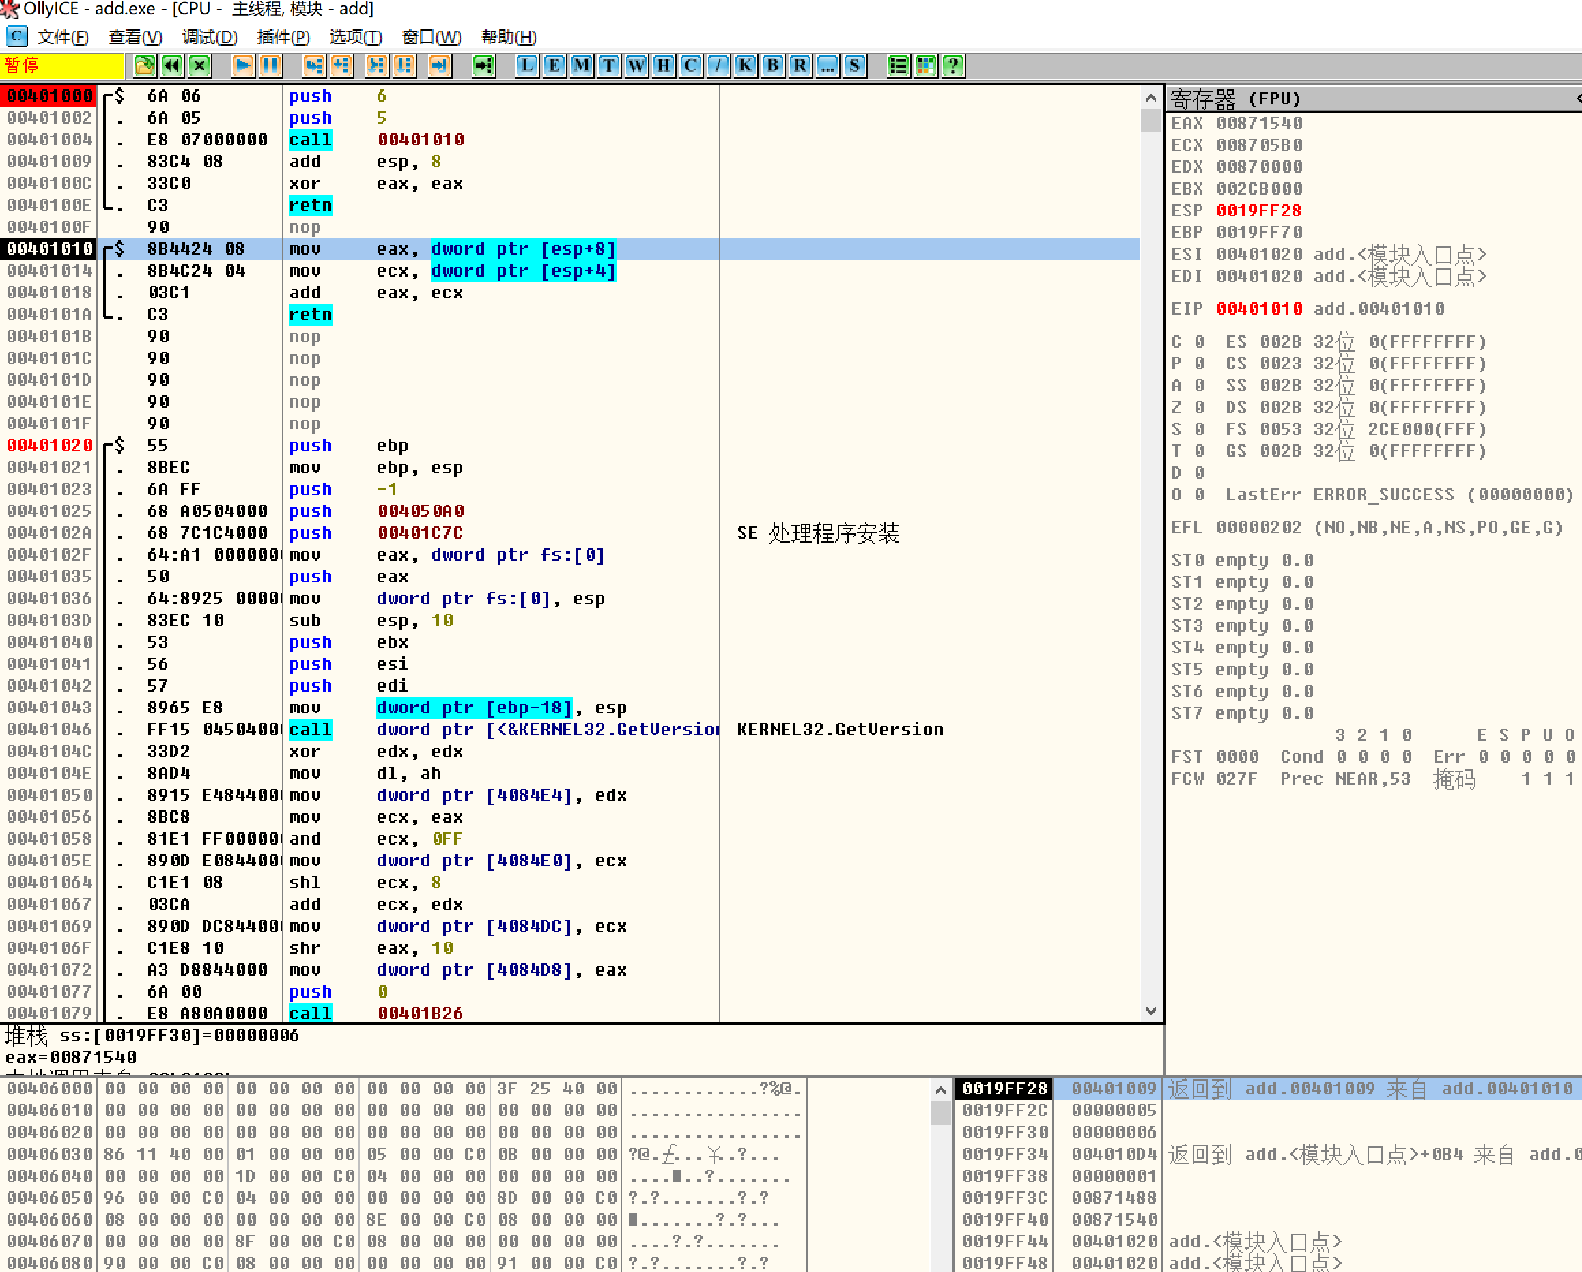Click the Step Into toolbar icon
Viewport: 1582px width, 1272px height.
(x=314, y=66)
